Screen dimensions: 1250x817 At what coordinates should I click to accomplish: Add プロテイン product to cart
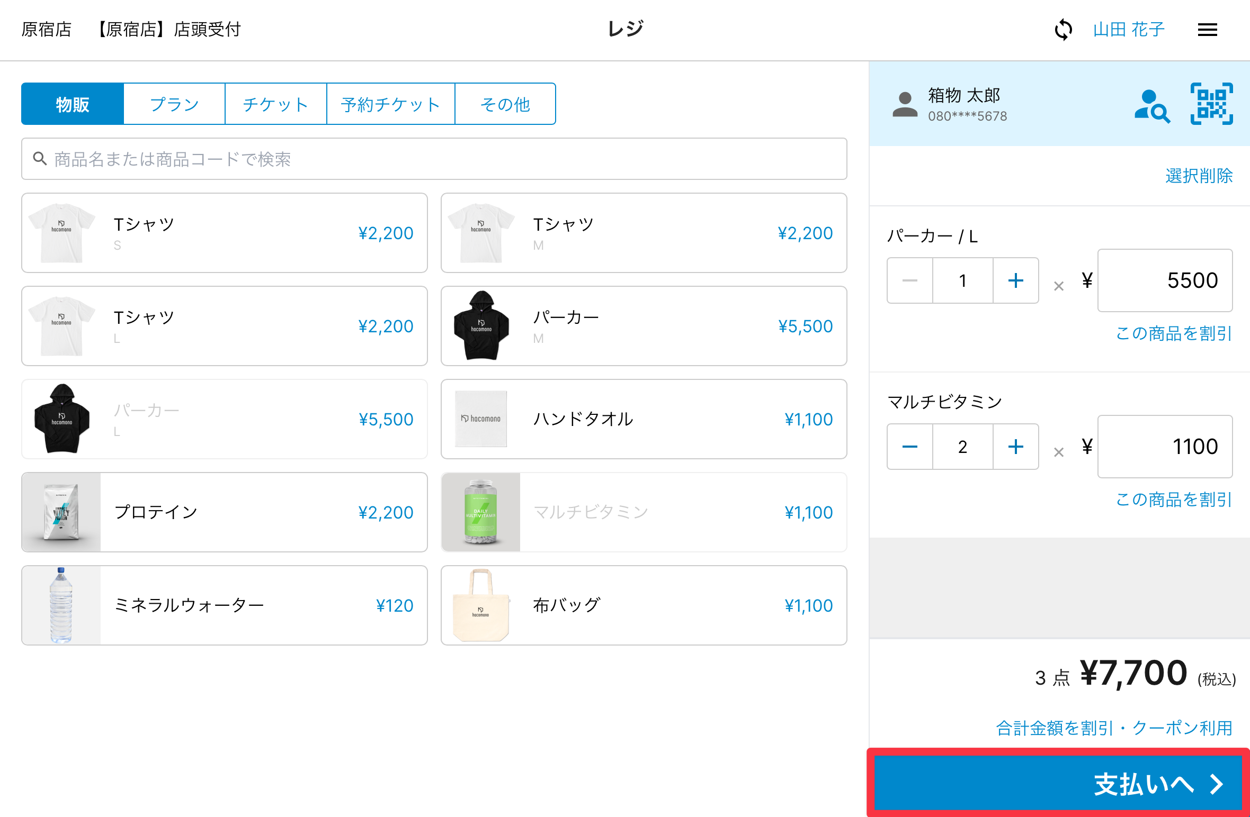tap(225, 512)
